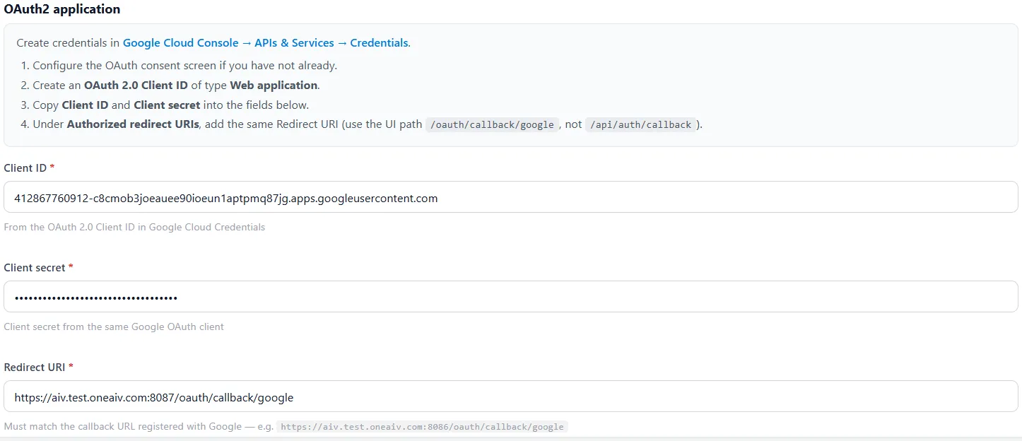Click the "Authorized redirect URIs" bold text

[131, 125]
